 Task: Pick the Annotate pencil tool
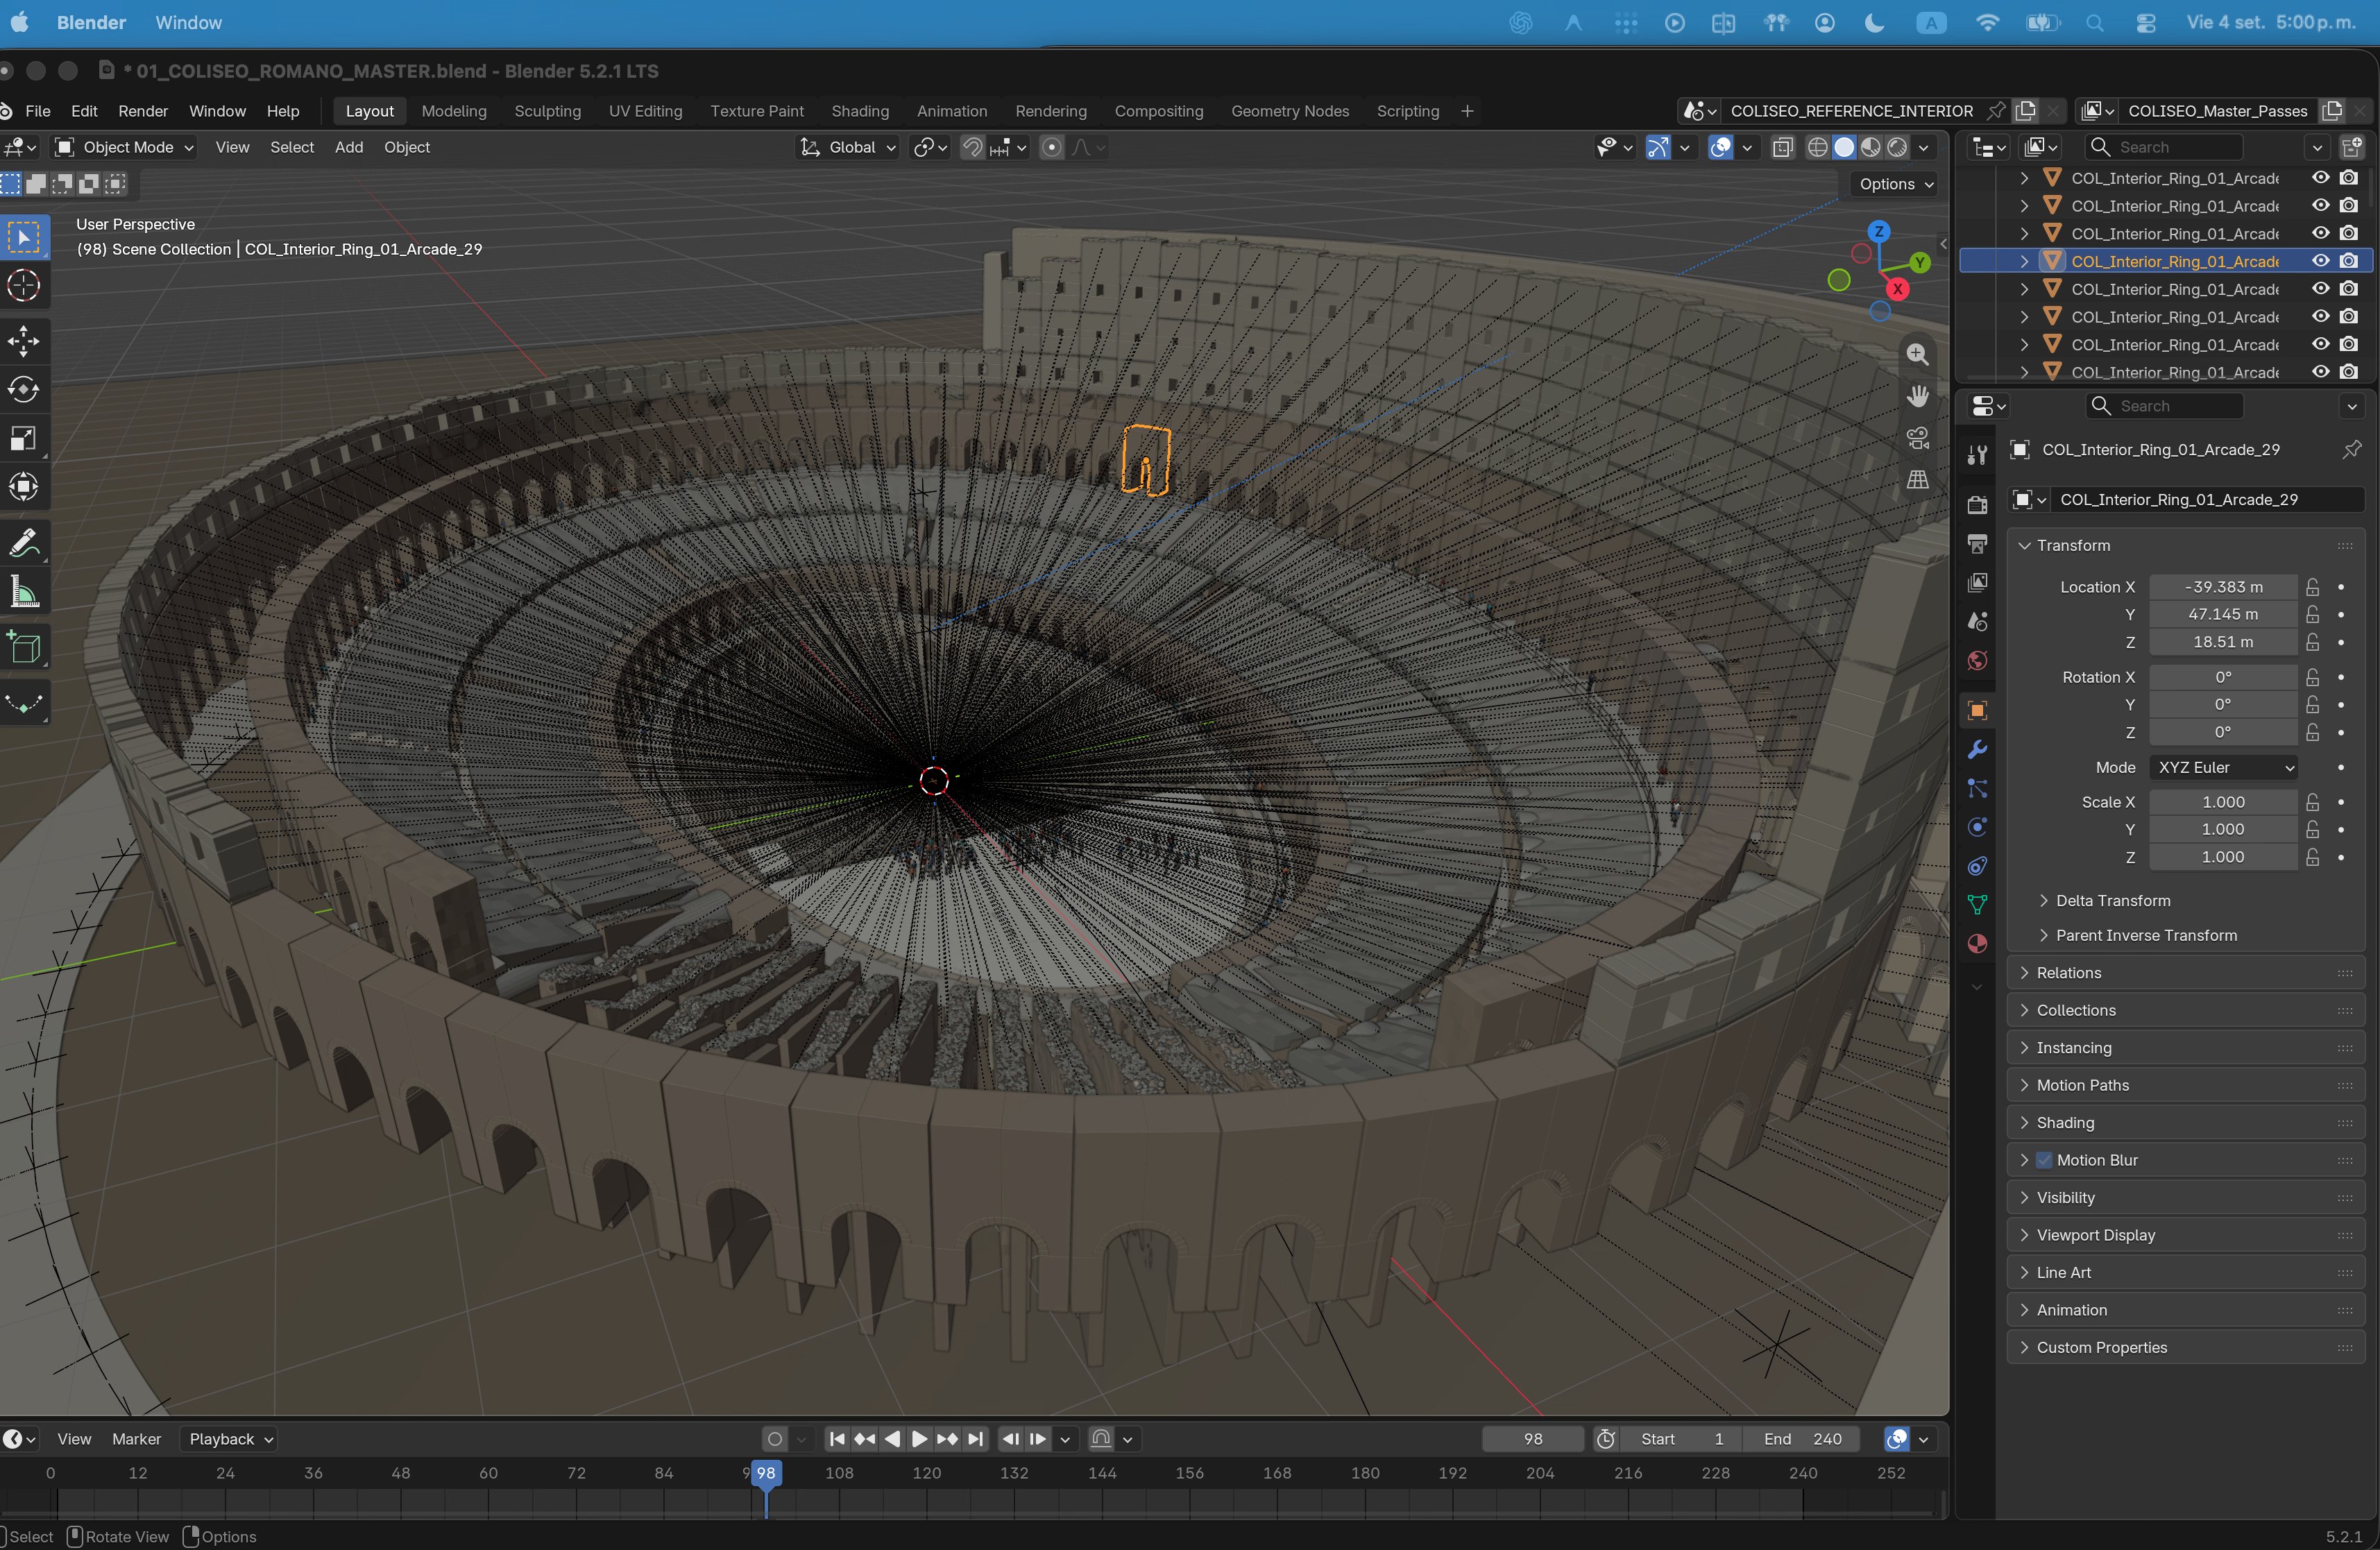[24, 544]
